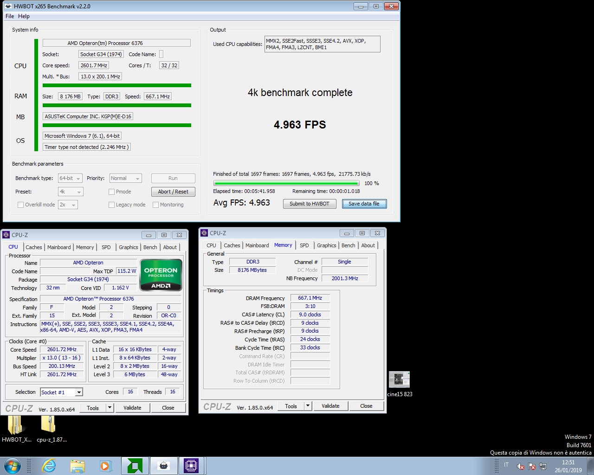594x475 pixels.
Task: Click Close button in right CPU-Z window
Action: [x=366, y=406]
